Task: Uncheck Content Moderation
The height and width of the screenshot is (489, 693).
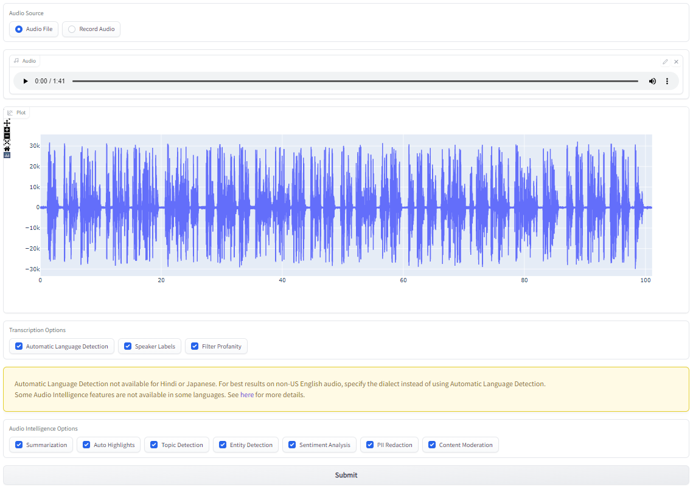Action: click(461, 445)
